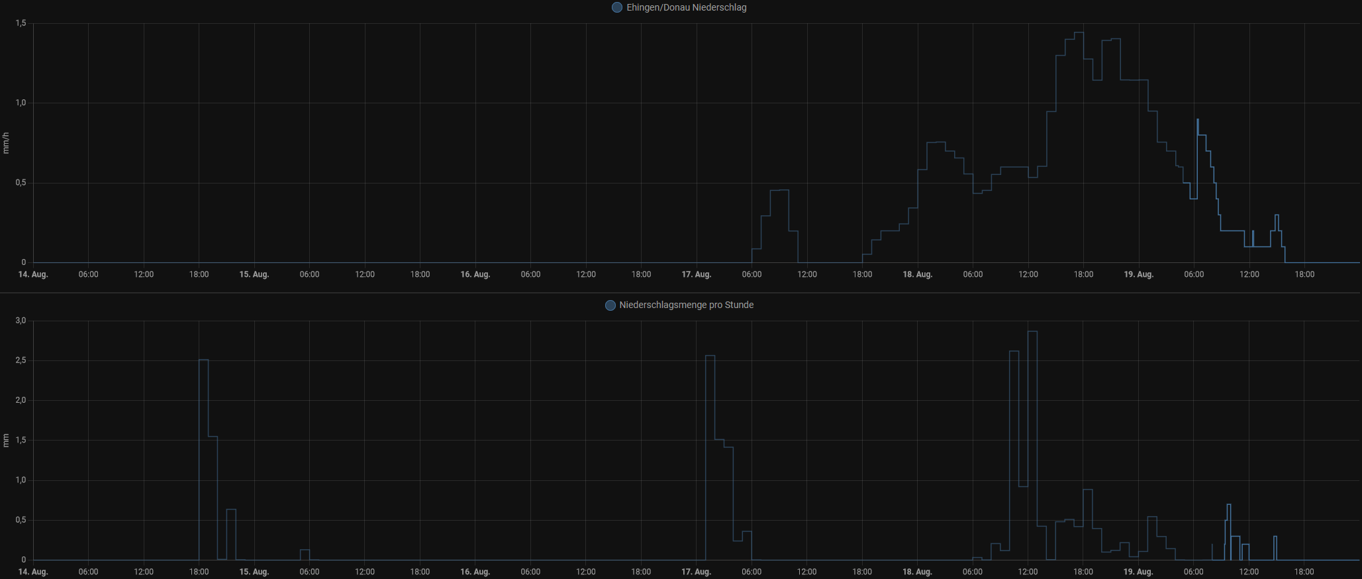Click the '3,0' y-axis tick on bottom chart
Screen dimensions: 1362x579
click(21, 321)
